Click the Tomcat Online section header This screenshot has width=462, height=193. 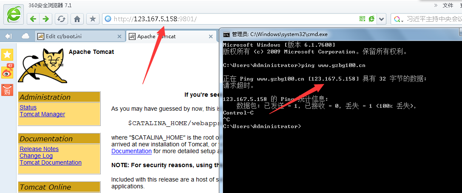point(59,187)
